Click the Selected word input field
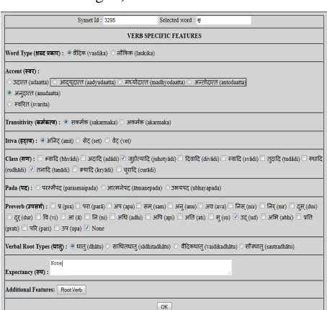The image size is (327, 310). (223, 20)
